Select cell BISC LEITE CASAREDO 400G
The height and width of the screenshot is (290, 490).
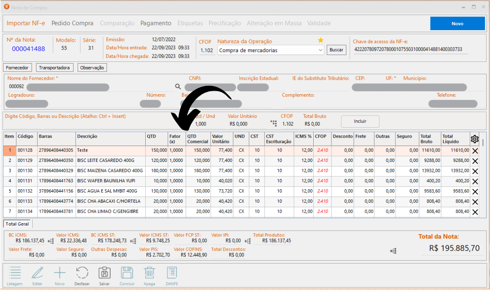pos(111,160)
